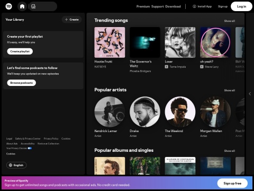This screenshot has height=191, width=254.
Task: Click Show all for Popular artists
Action: pos(230,90)
